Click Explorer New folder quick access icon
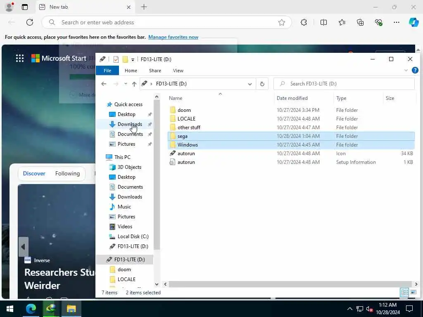The image size is (423, 317). click(125, 59)
